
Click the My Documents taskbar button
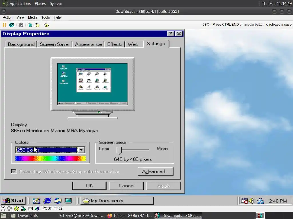tap(117, 201)
